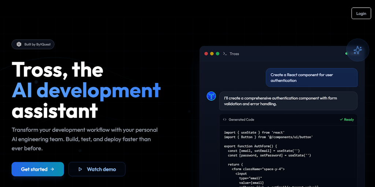Click the 'assistant' heading word
This screenshot has width=375, height=187.
55,111
